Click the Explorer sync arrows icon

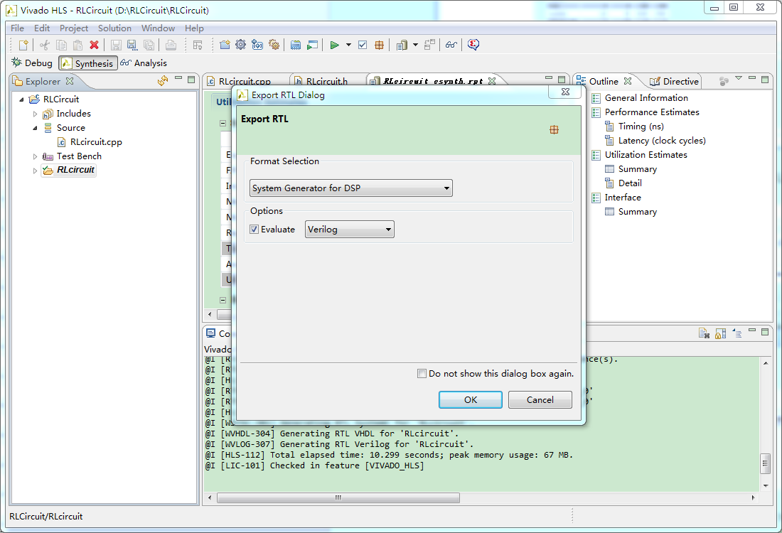(162, 81)
